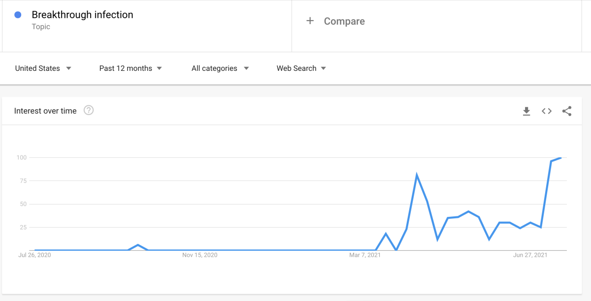Select the Interest over time heading
The image size is (591, 301).
click(x=45, y=111)
